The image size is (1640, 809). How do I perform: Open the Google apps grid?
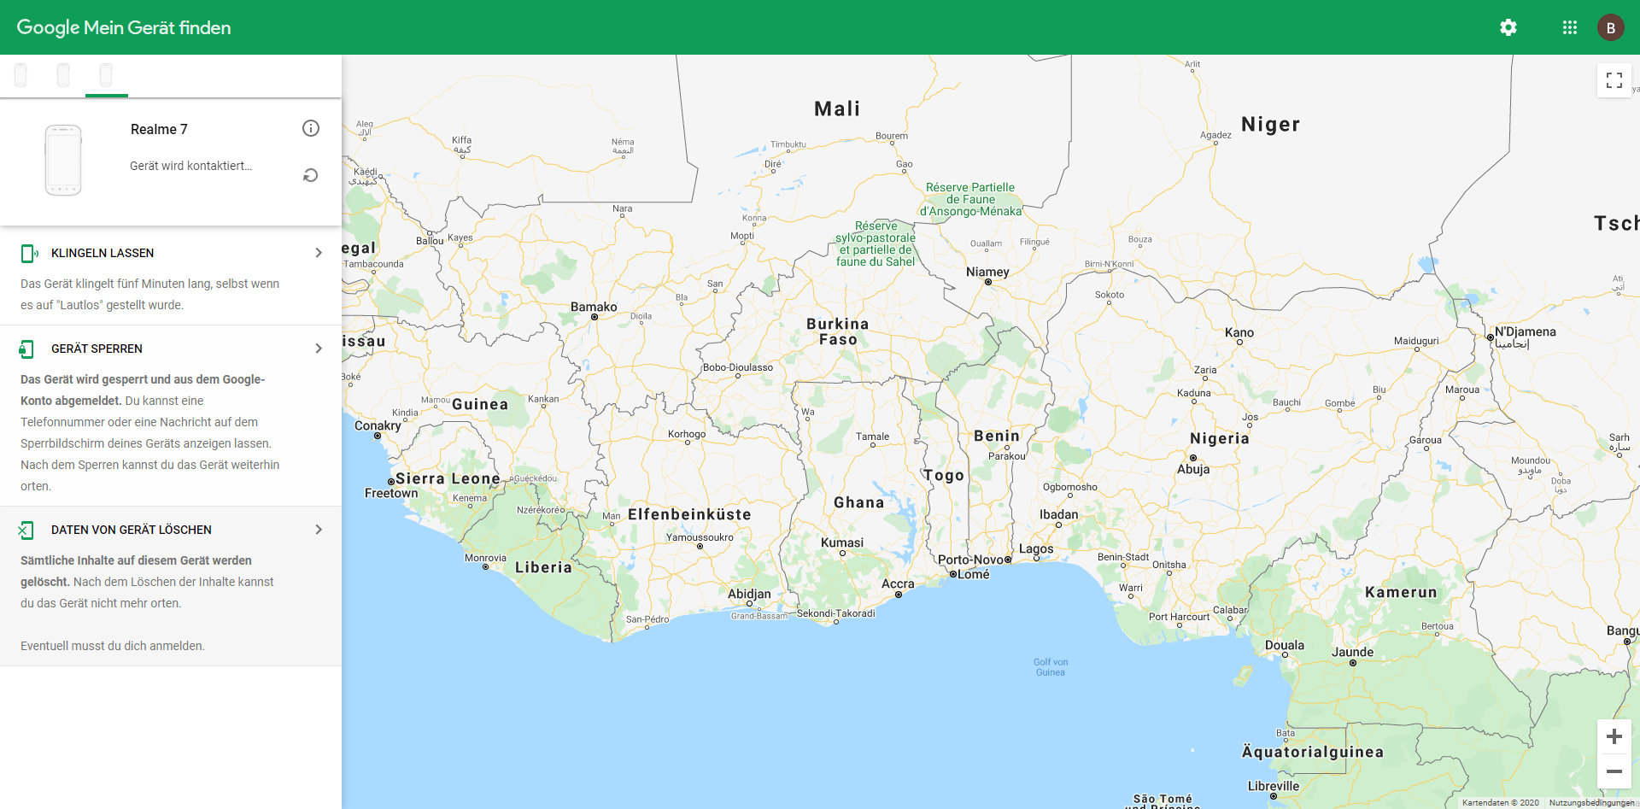[1570, 27]
